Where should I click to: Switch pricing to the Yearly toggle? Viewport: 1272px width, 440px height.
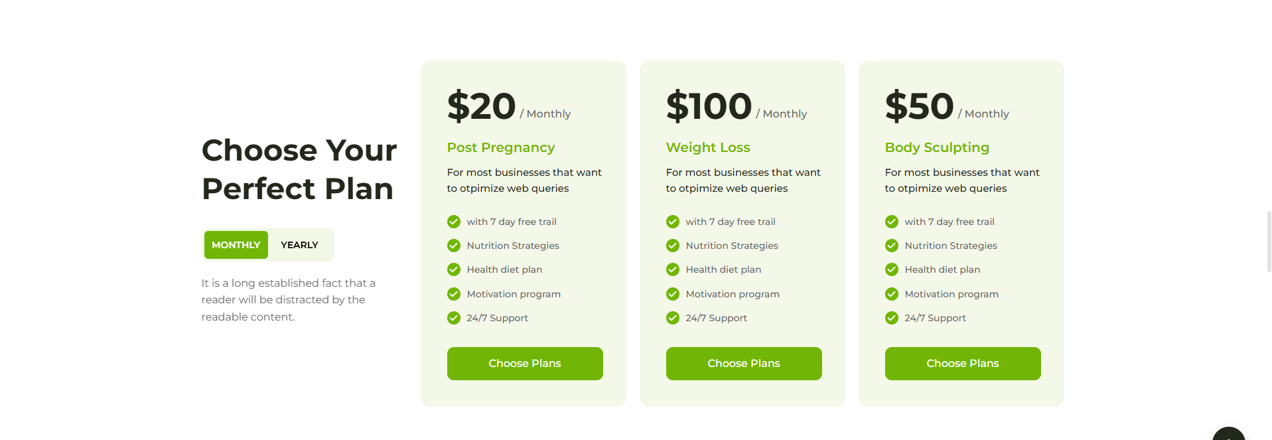[299, 245]
